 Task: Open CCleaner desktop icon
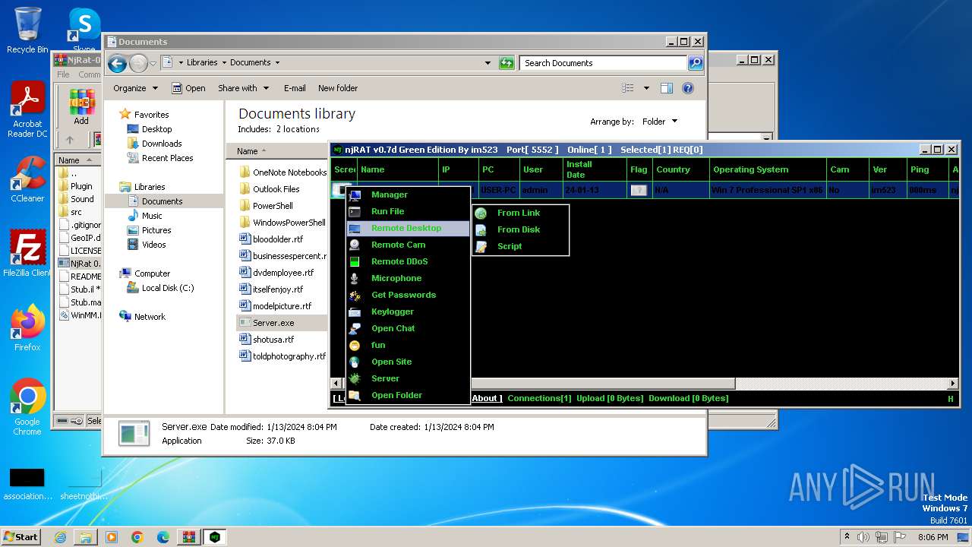pos(28,179)
